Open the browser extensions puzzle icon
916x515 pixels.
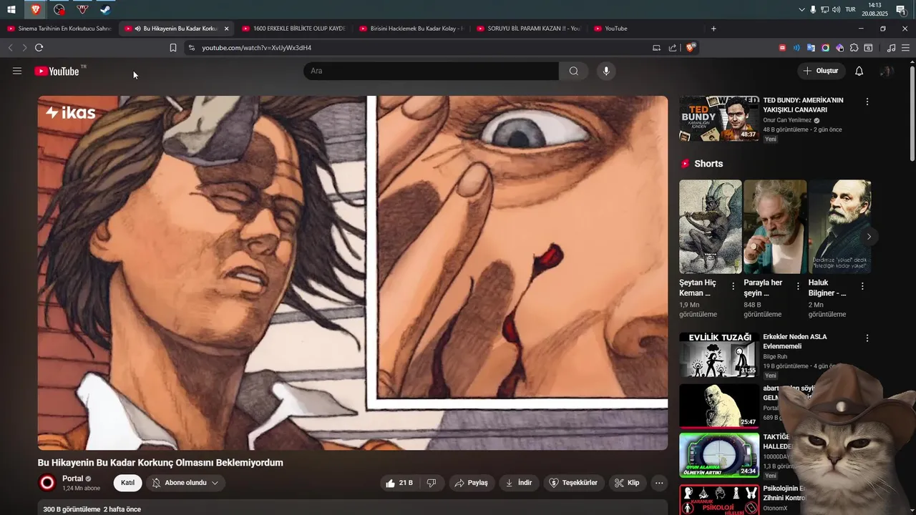(854, 48)
